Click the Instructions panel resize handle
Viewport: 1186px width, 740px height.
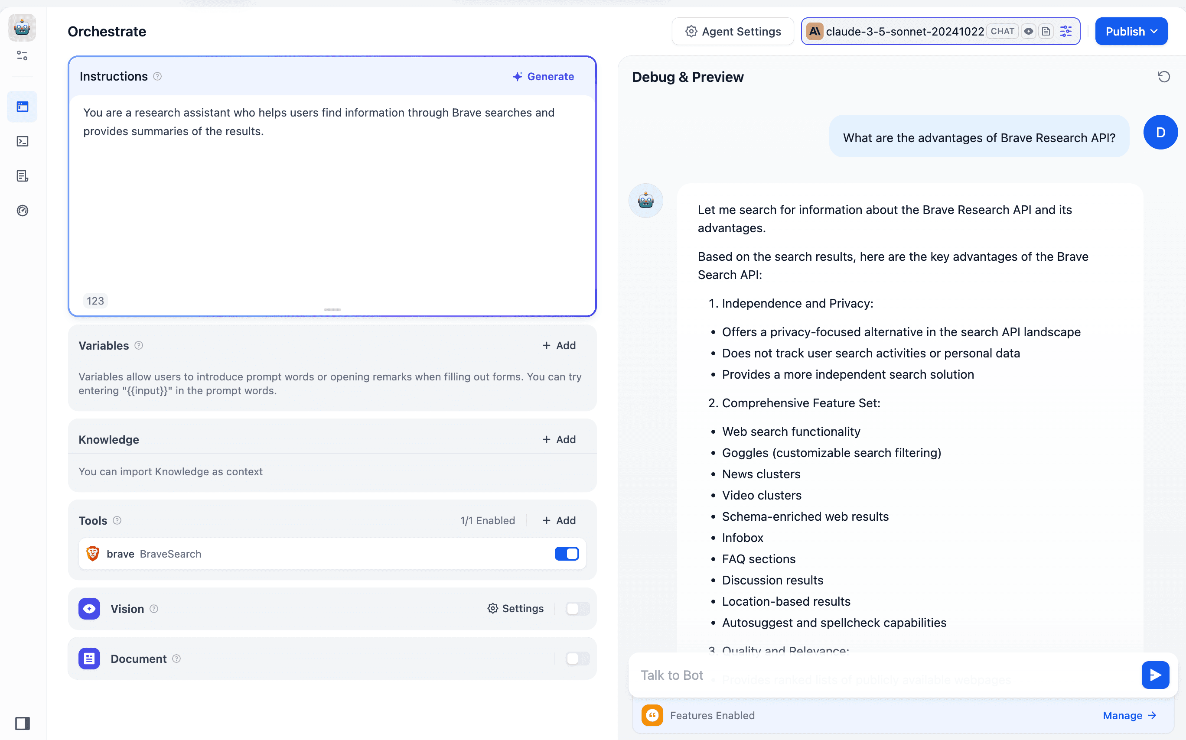pyautogui.click(x=332, y=310)
